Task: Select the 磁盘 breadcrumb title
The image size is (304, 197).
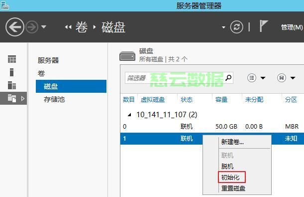Action: (113, 27)
